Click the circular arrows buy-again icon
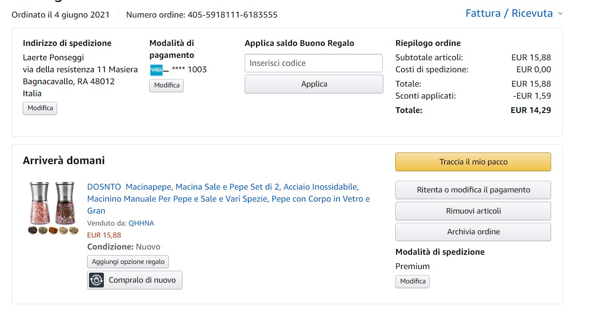The width and height of the screenshot is (611, 311). point(97,280)
